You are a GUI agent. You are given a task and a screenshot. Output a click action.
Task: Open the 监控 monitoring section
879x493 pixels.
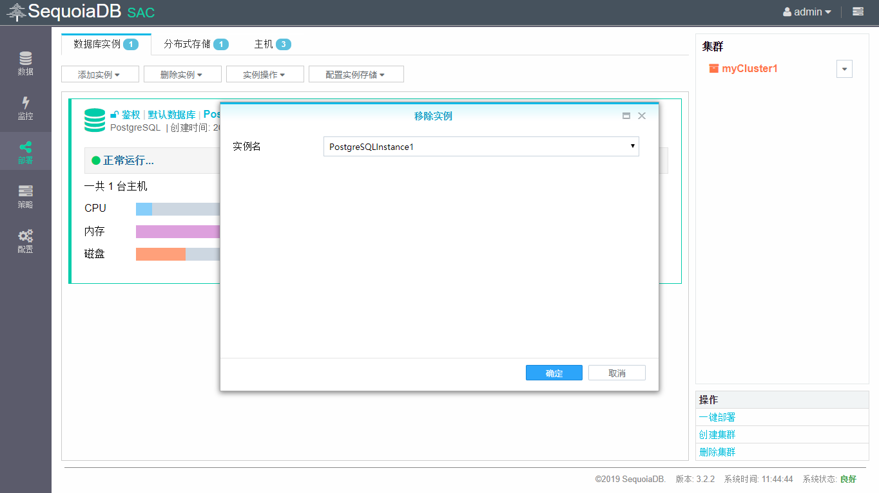click(x=25, y=108)
